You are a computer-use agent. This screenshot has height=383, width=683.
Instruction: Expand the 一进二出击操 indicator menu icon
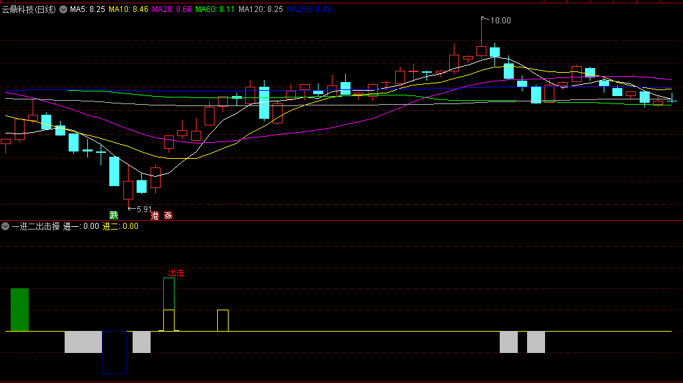(5, 226)
